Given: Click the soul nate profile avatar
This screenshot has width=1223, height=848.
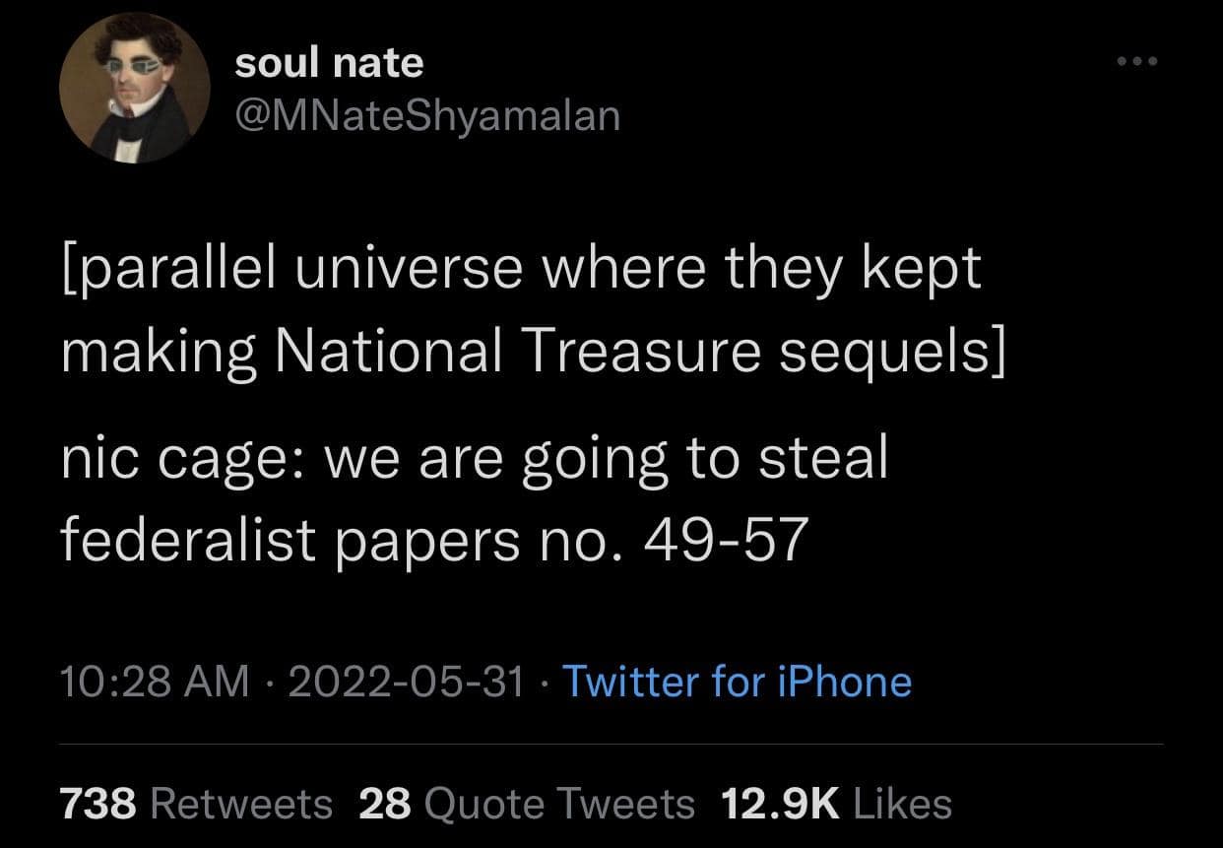Looking at the screenshot, I should pyautogui.click(x=137, y=91).
